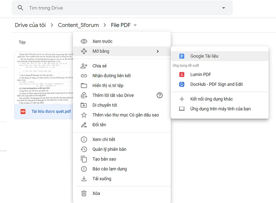Click the magnifier search icon in Drive
Image resolution: width=276 pixels, height=203 pixels.
click(x=20, y=8)
